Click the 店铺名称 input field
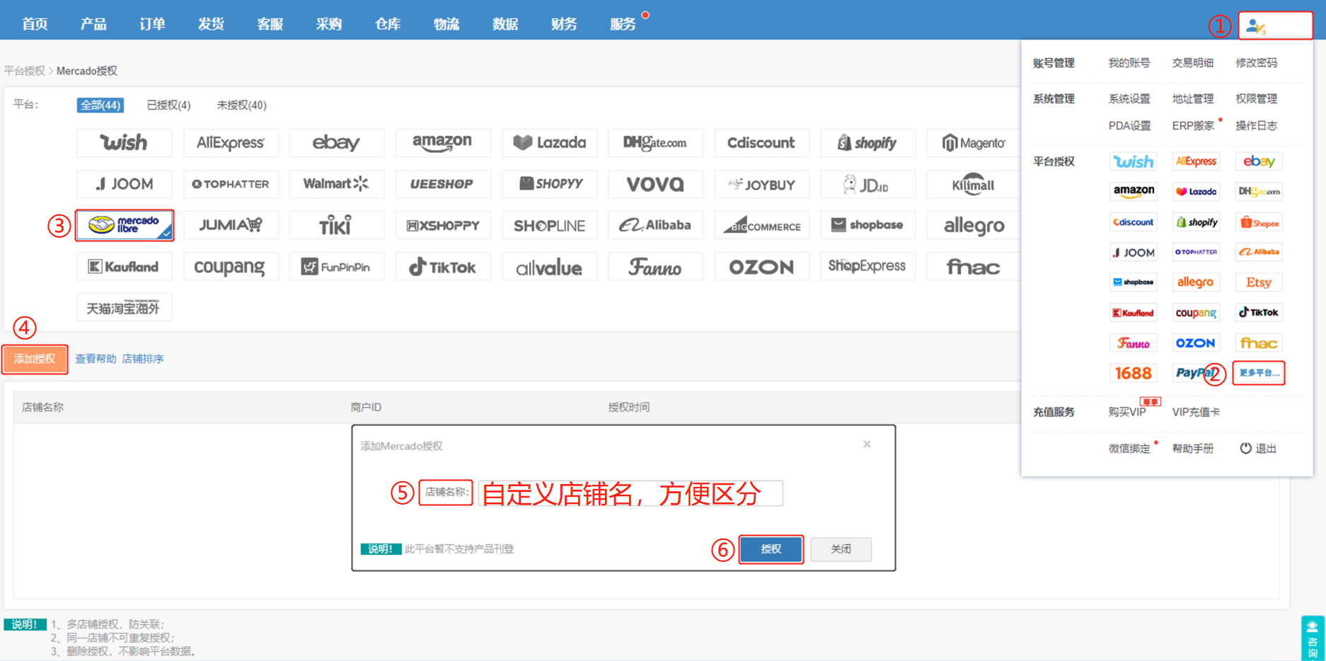Viewport: 1326px width, 661px height. [630, 493]
